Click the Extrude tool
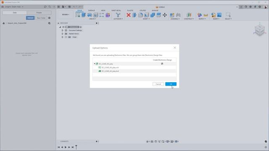 84,15
